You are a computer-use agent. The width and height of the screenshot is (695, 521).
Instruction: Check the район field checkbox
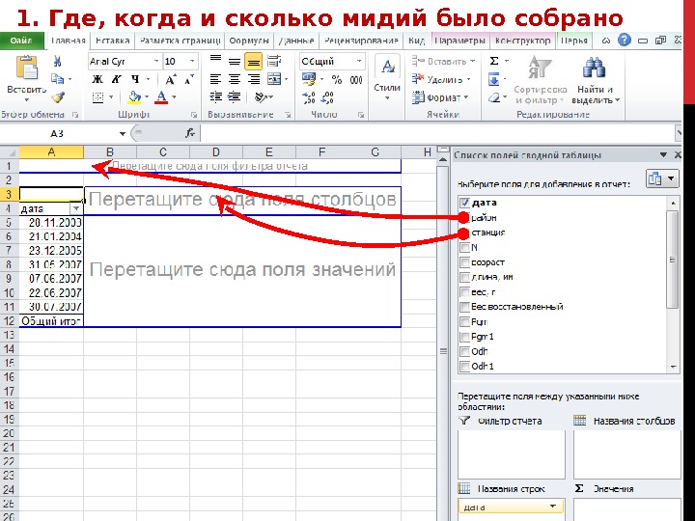[464, 217]
